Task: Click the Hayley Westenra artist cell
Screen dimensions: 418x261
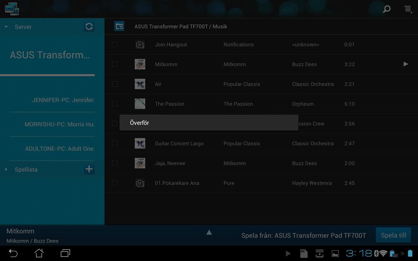Action: click(x=312, y=183)
